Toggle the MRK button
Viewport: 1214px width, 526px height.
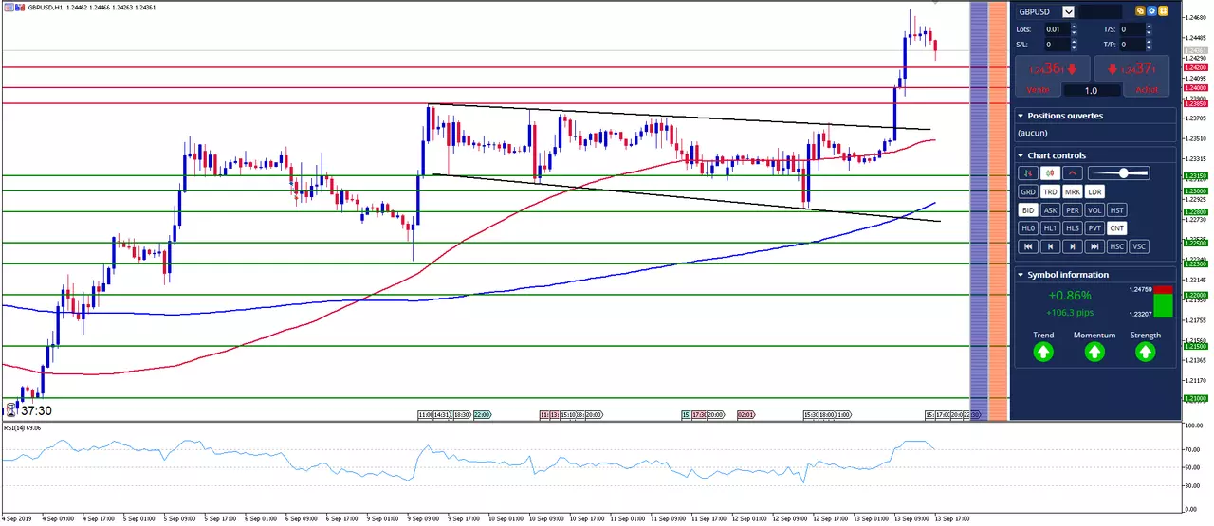[x=1074, y=191]
